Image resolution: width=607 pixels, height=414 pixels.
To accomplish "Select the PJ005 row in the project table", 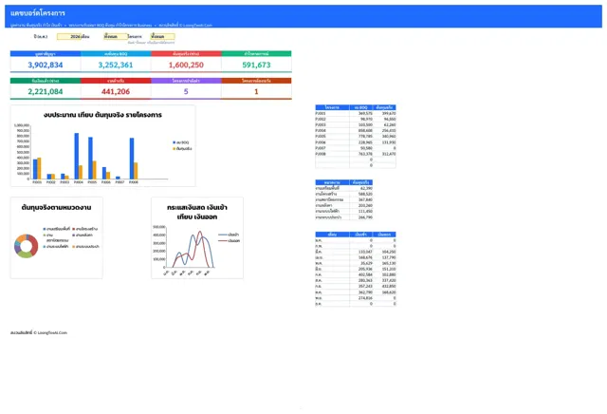I will 356,137.
